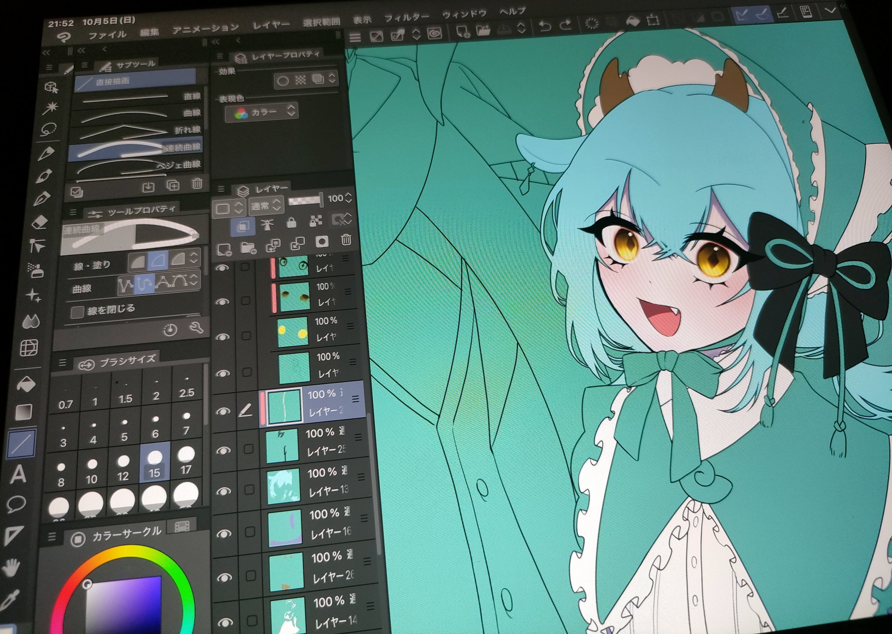Choose the Hand move tool
The width and height of the screenshot is (892, 634).
pyautogui.click(x=11, y=568)
